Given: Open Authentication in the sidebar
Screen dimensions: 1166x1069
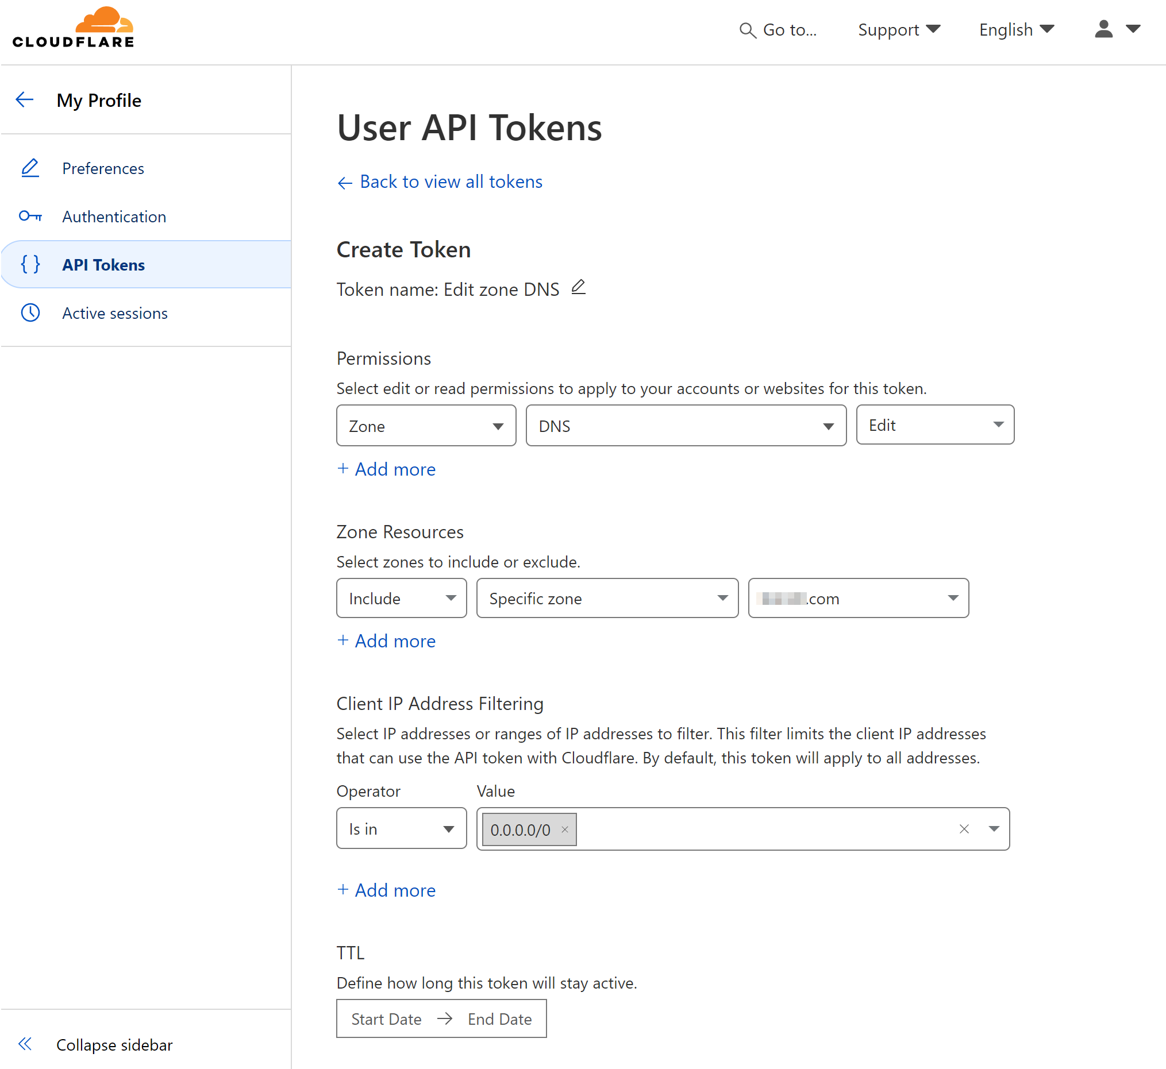Looking at the screenshot, I should (114, 217).
